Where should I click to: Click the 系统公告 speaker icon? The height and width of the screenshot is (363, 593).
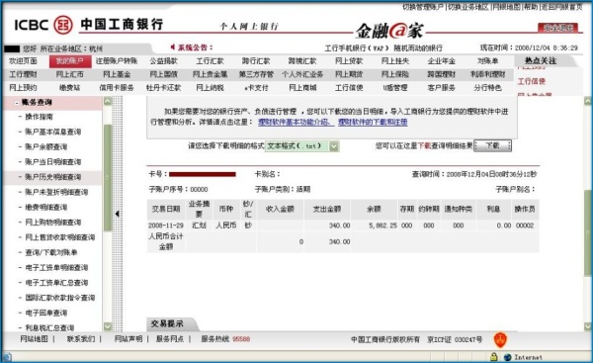point(172,46)
